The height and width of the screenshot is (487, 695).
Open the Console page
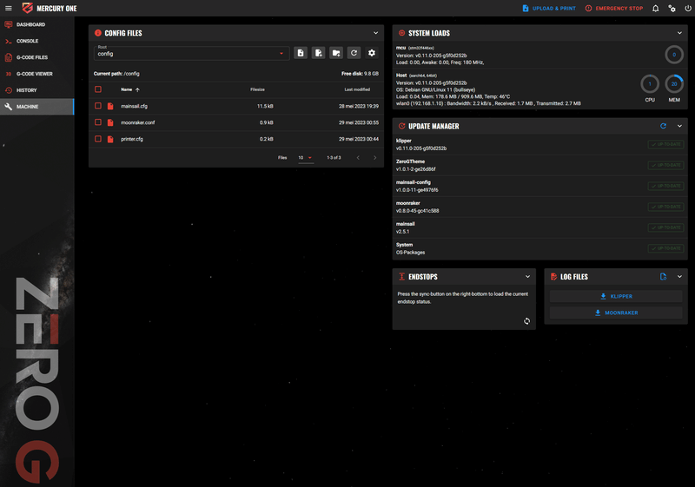click(37, 41)
